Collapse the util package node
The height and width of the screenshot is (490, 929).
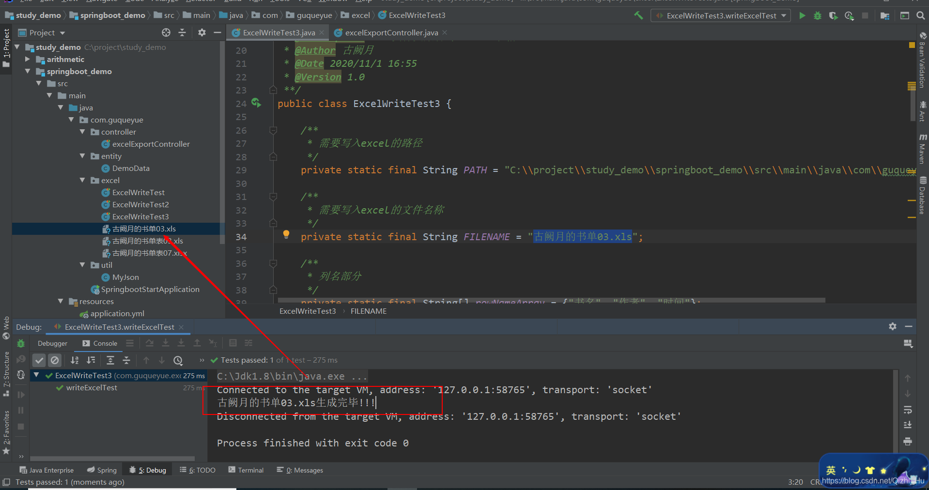82,265
